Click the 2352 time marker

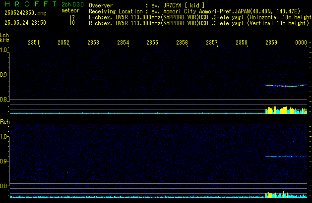click(63, 43)
